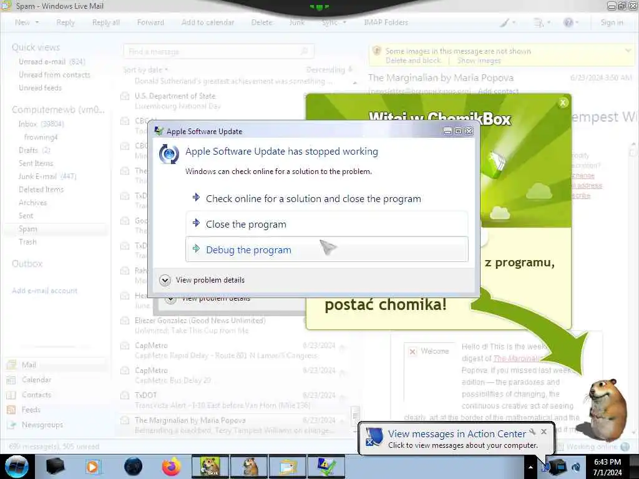Open Action Center notification settings wrench
Viewport: 639px width, 479px height.
(x=532, y=432)
